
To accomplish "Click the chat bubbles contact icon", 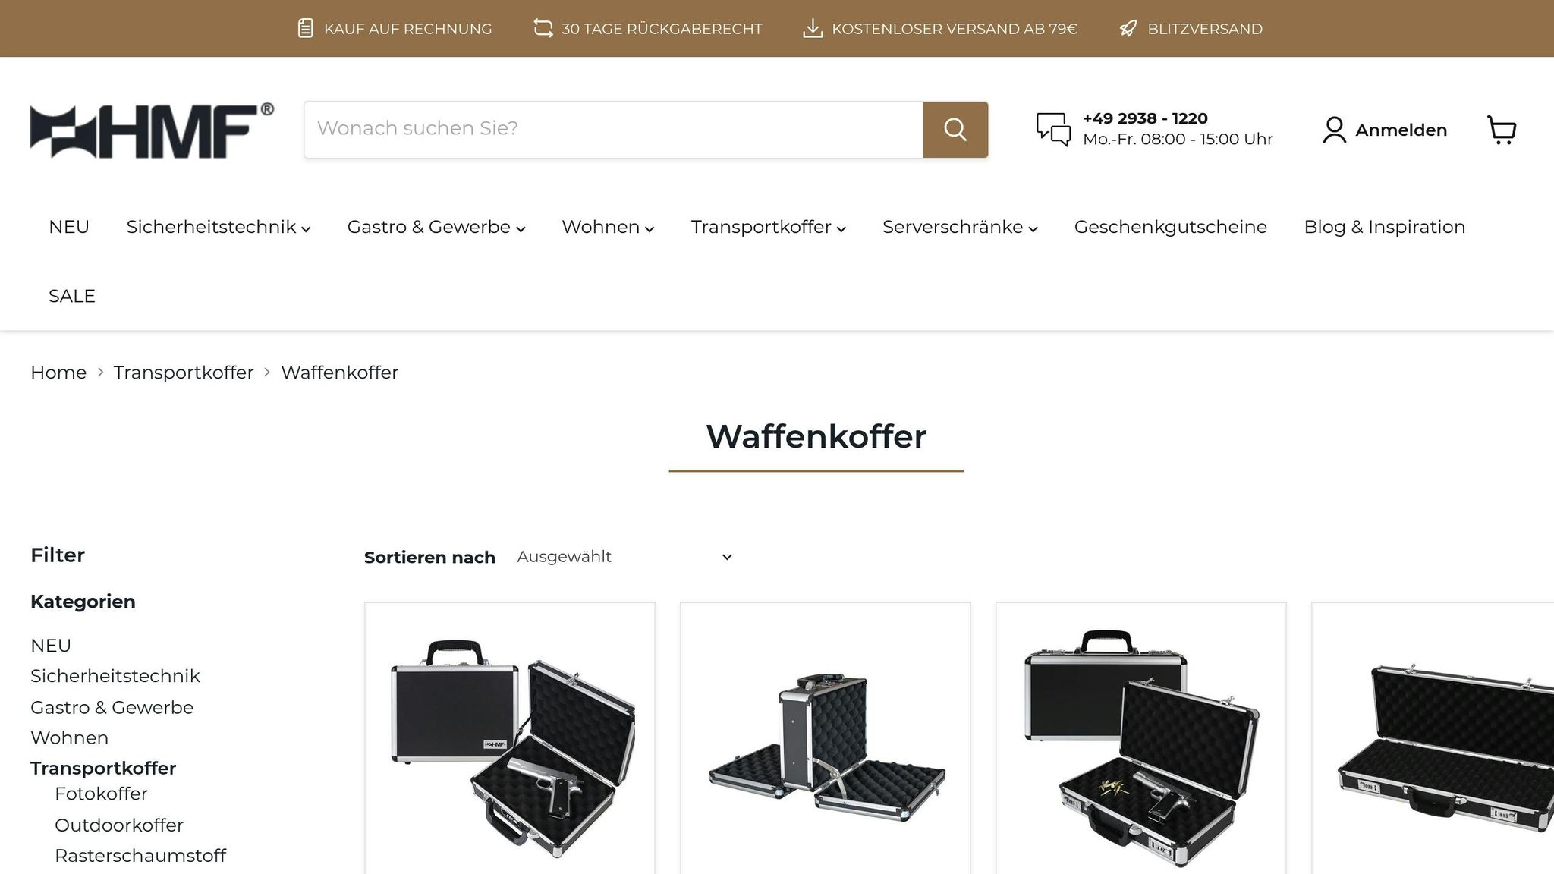I will coord(1053,129).
